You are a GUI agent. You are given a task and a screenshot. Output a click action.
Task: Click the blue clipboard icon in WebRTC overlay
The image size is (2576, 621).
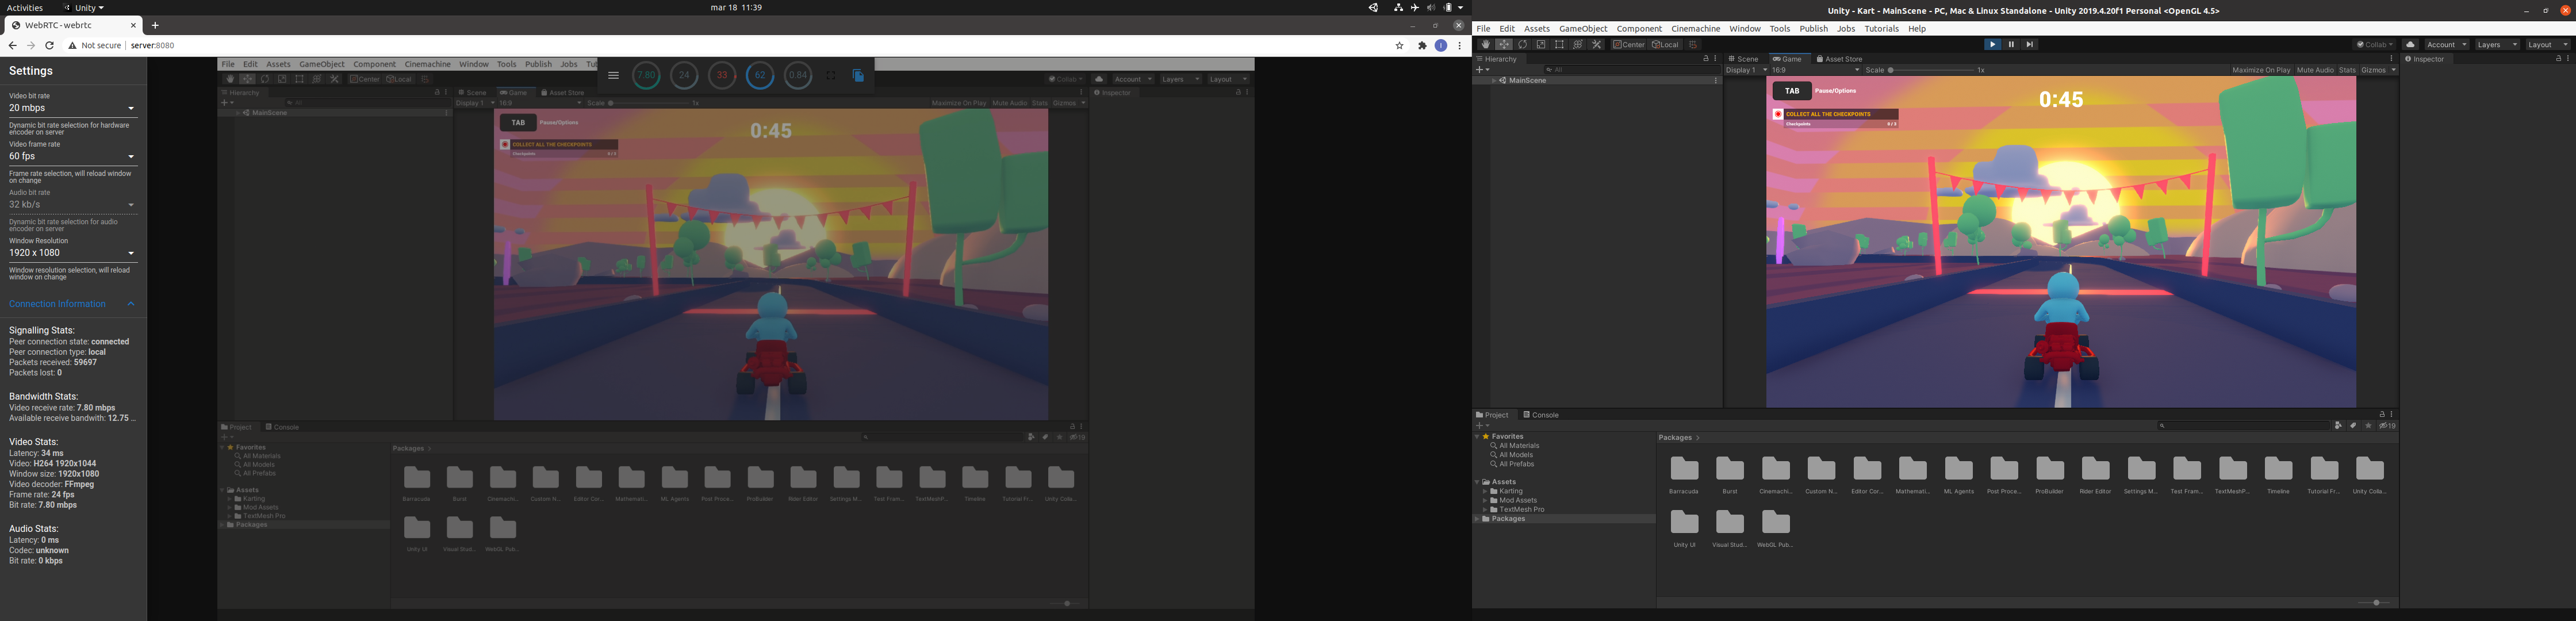[858, 75]
